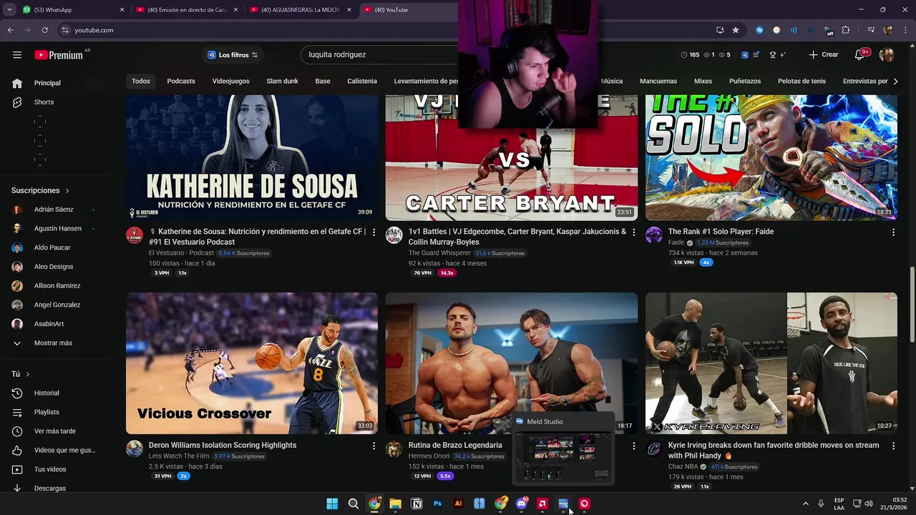Screen dimensions: 916x515
Task: Open Notion from the taskbar
Action: pos(416,504)
